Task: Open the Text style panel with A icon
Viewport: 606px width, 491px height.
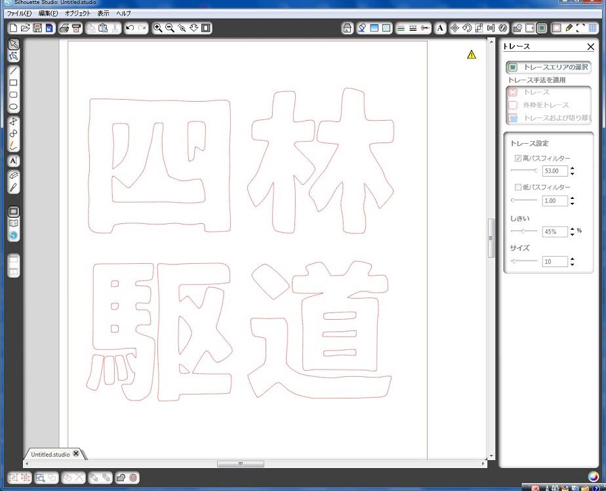Action: [440, 28]
